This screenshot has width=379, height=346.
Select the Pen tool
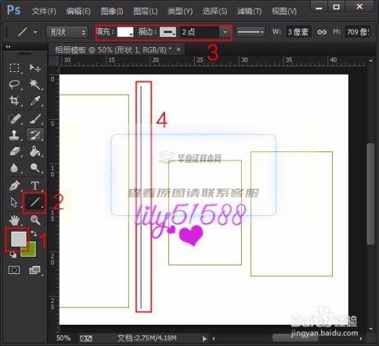[x=14, y=185]
